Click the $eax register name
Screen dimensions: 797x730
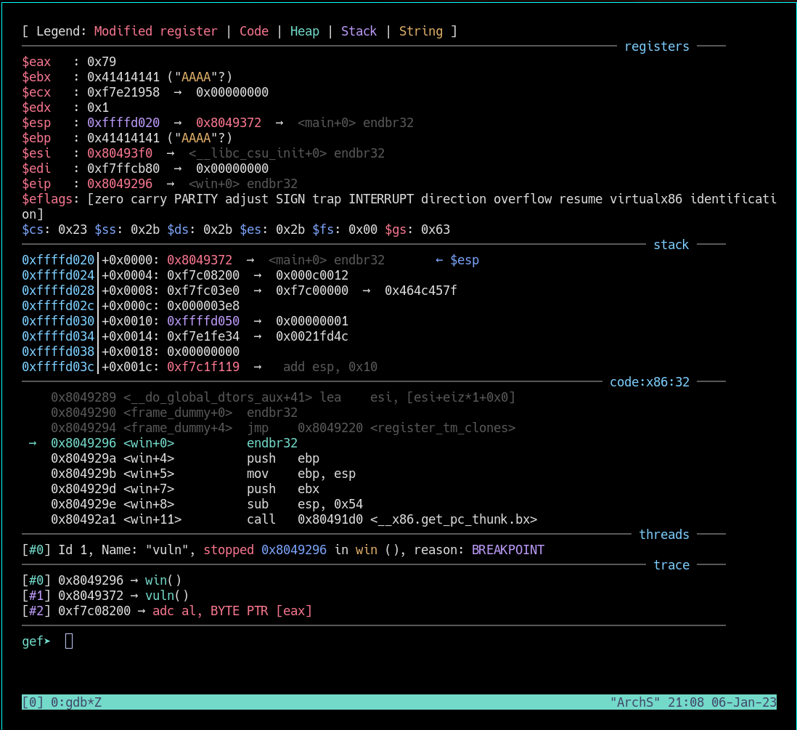[36, 62]
